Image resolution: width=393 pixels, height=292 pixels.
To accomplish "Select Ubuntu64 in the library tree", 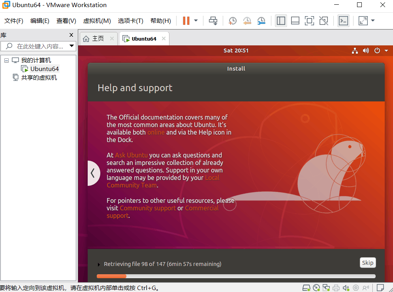I will click(x=44, y=69).
